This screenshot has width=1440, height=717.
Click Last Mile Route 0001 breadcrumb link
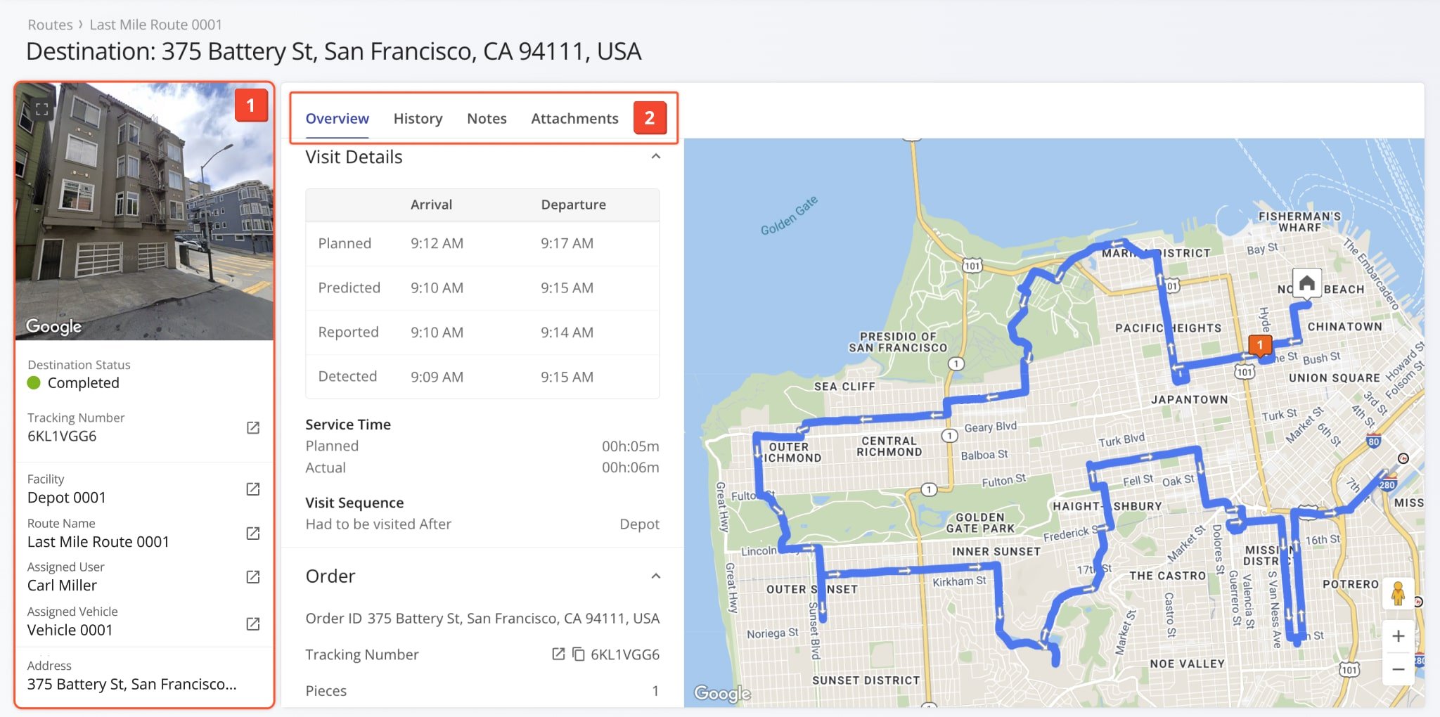tap(155, 25)
